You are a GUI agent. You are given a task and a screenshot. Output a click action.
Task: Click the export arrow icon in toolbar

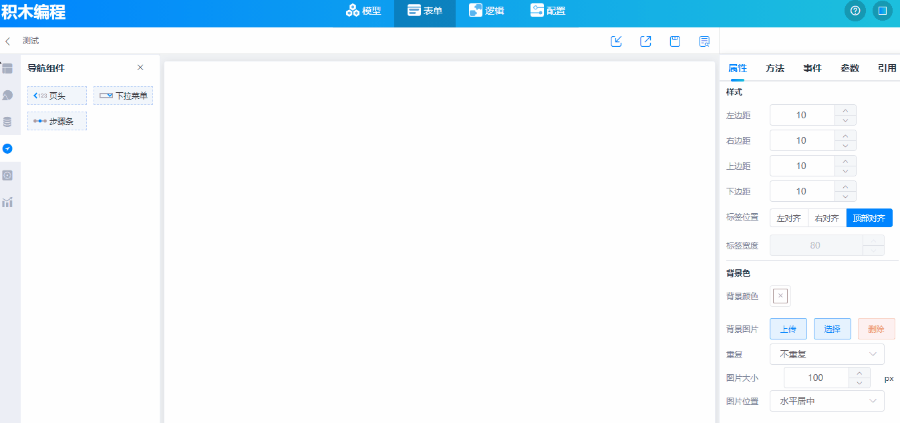645,41
